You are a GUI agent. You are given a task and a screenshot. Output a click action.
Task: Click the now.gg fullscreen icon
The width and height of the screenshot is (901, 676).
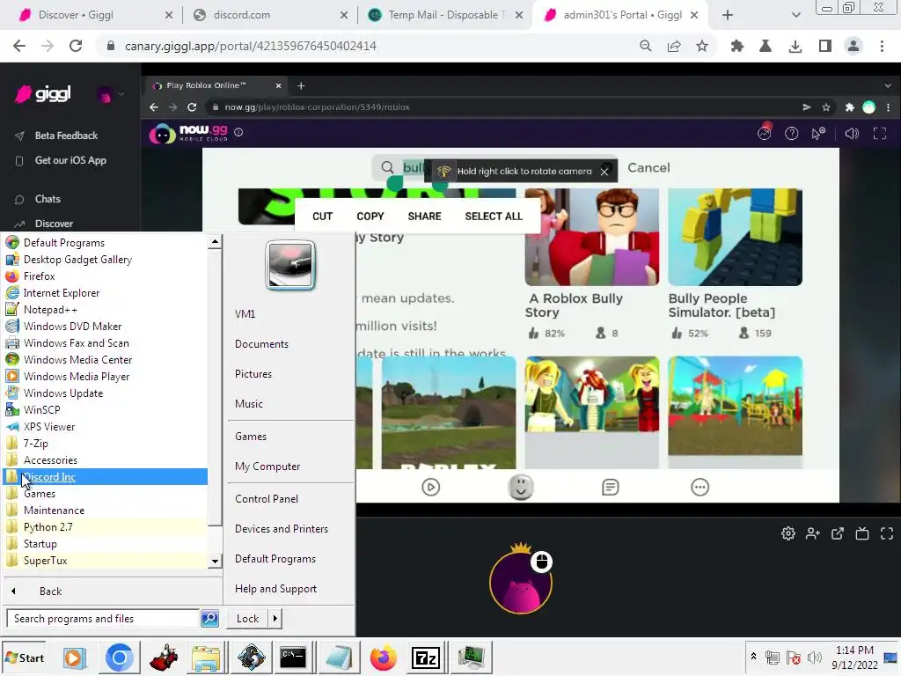[880, 134]
